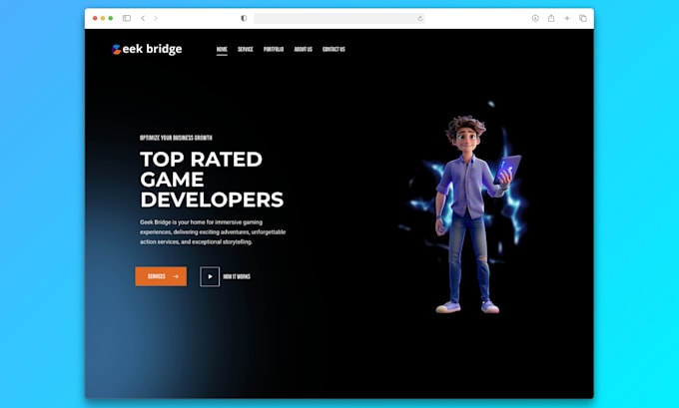Toggle the browser sidebar icon

pyautogui.click(x=127, y=18)
